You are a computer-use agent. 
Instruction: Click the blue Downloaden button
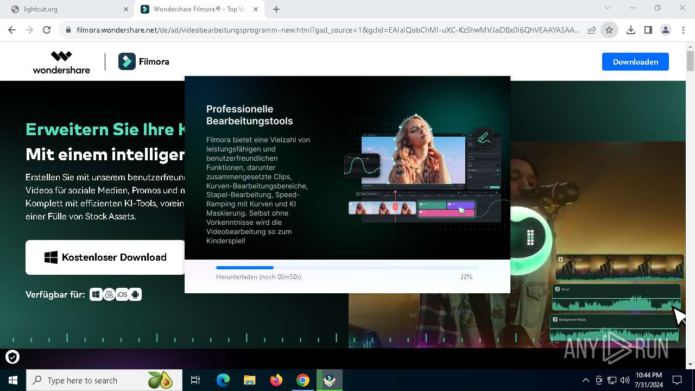pyautogui.click(x=635, y=62)
